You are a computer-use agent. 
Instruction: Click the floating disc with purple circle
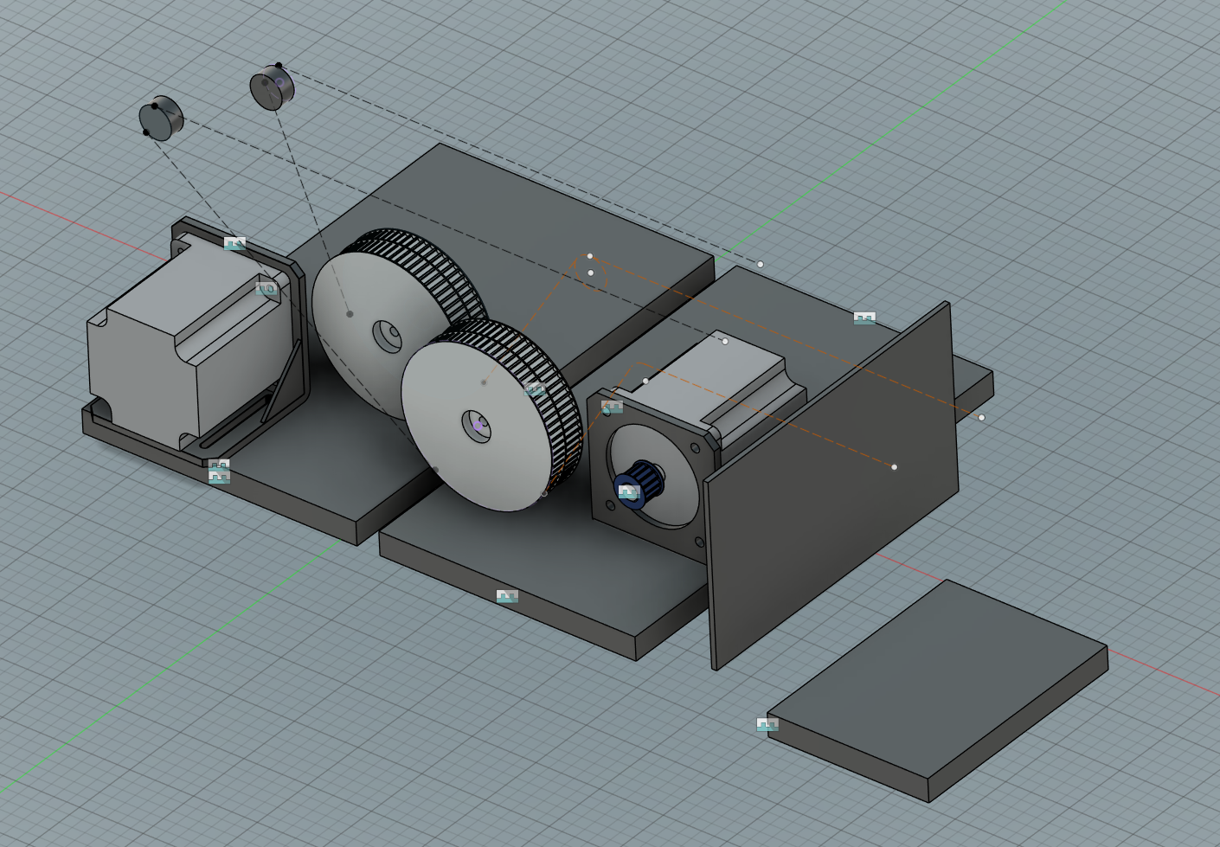click(x=273, y=87)
